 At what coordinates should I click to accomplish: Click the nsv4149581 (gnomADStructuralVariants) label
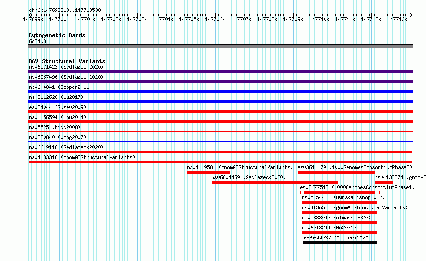[240, 167]
